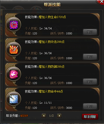
Task: Click the 铜币/铜券 3000 cost label
Action: pyautogui.click(x=61, y=108)
